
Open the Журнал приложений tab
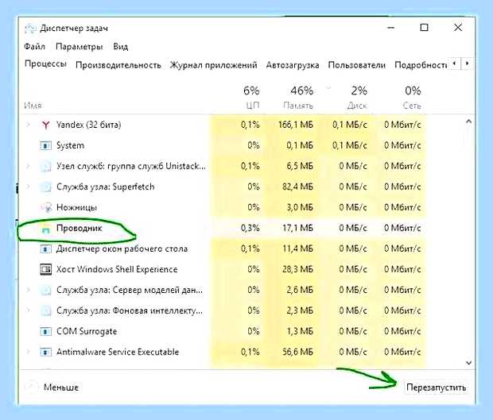(x=213, y=65)
